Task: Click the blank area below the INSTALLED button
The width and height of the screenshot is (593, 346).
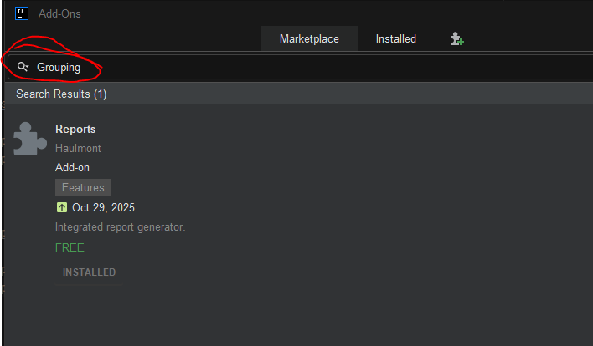Action: coord(251,318)
